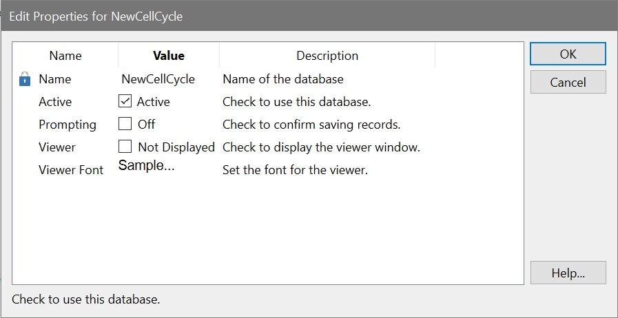Select the NewCellCycle name value
The width and height of the screenshot is (618, 318).
tap(158, 79)
